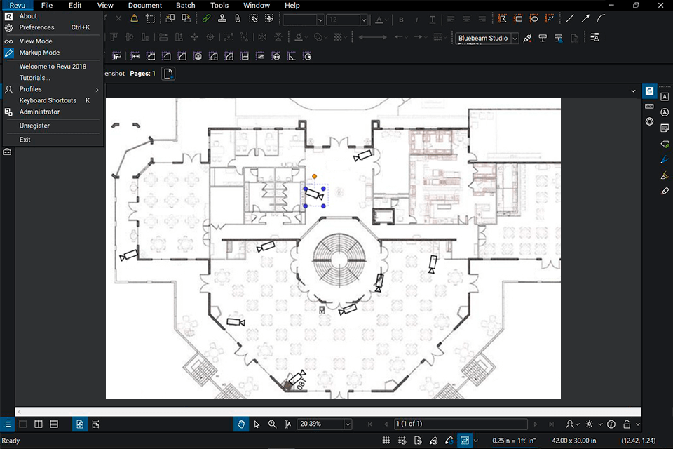Open the Batch menu
The width and height of the screenshot is (673, 449).
tap(186, 6)
